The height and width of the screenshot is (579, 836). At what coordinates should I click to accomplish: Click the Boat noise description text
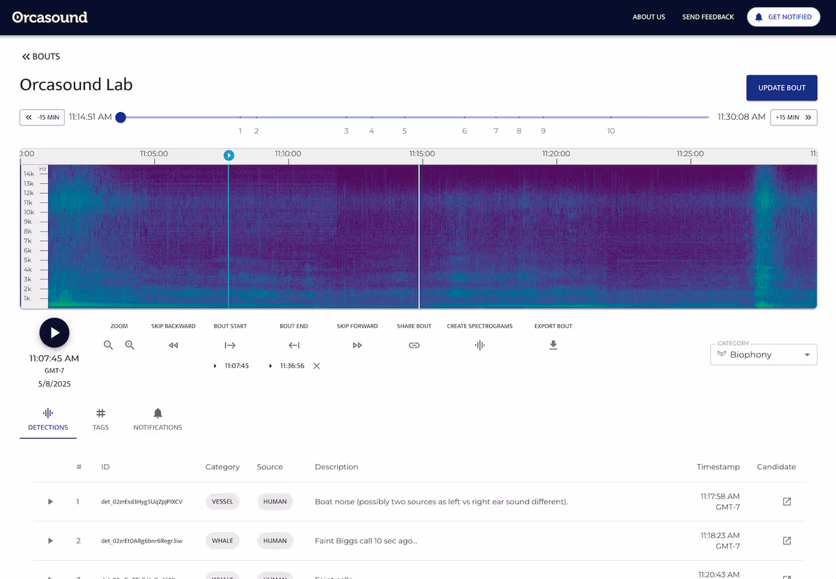441,502
